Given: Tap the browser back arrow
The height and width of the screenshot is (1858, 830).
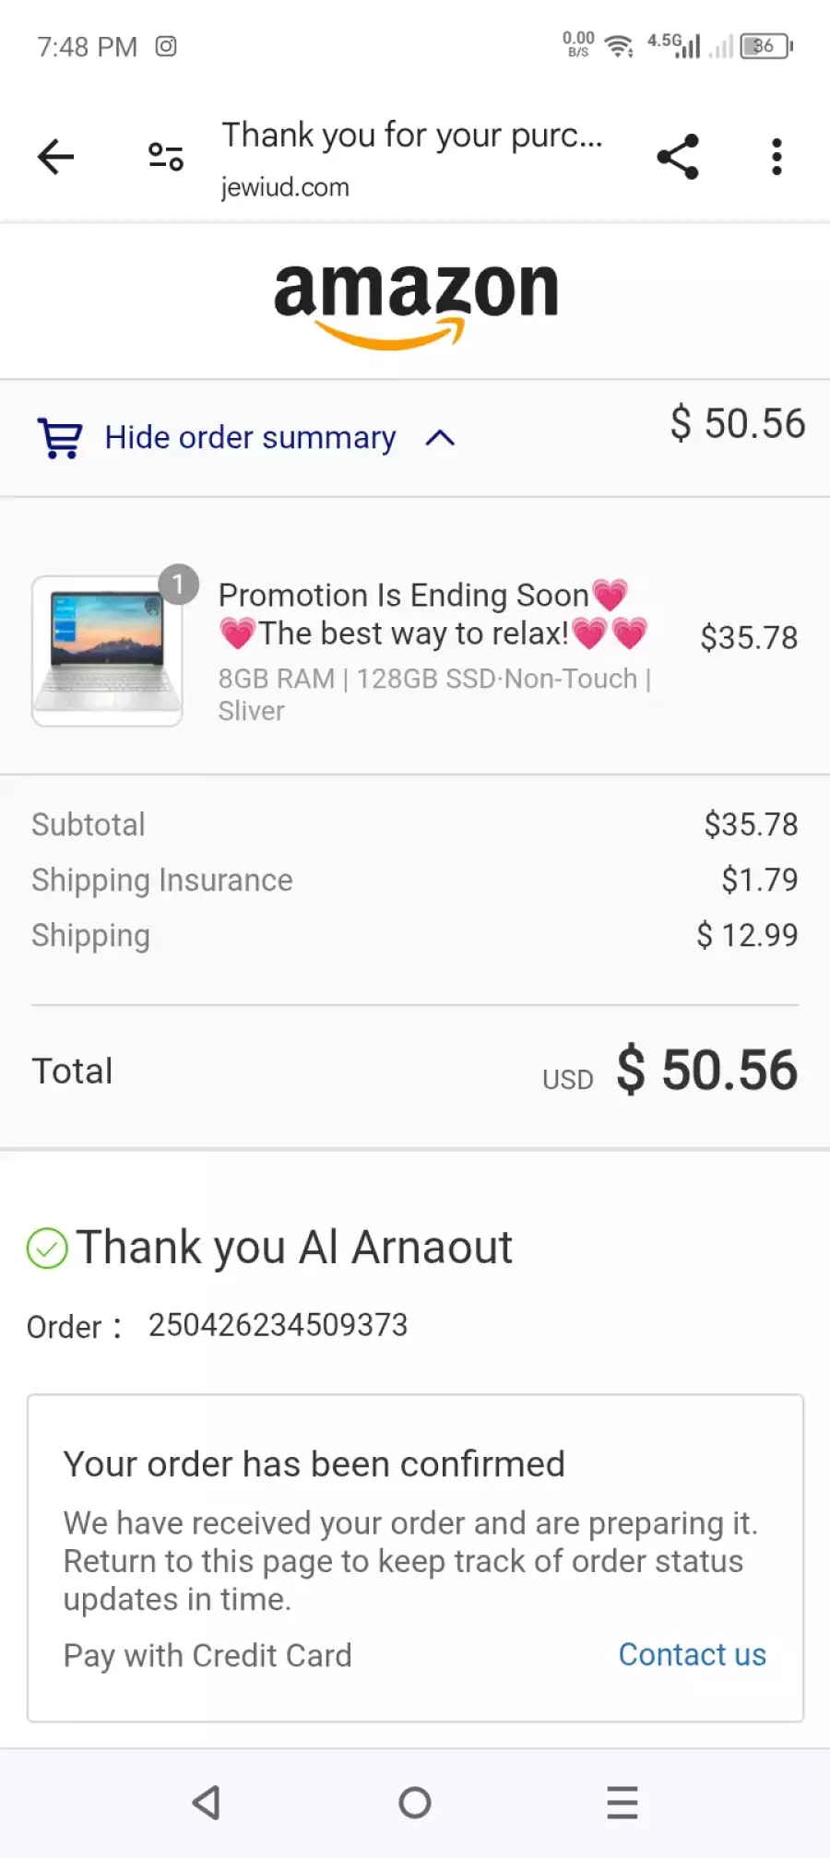Looking at the screenshot, I should [55, 157].
